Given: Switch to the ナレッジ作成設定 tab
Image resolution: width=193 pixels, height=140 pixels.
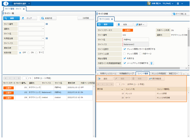Looking at the screenshot, I should [x=158, y=73].
